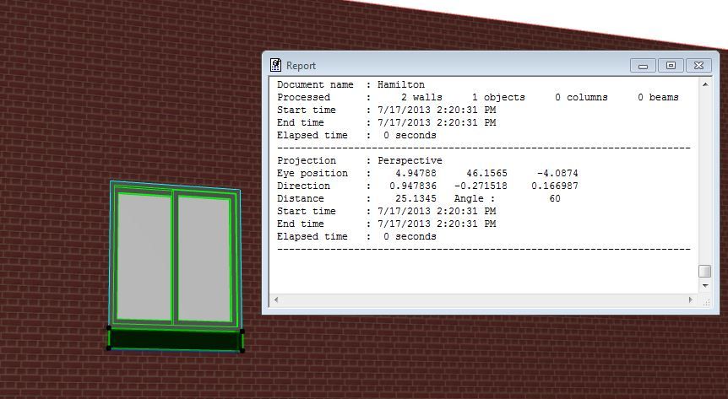Minimize the Report window
The image size is (728, 399).
point(643,66)
